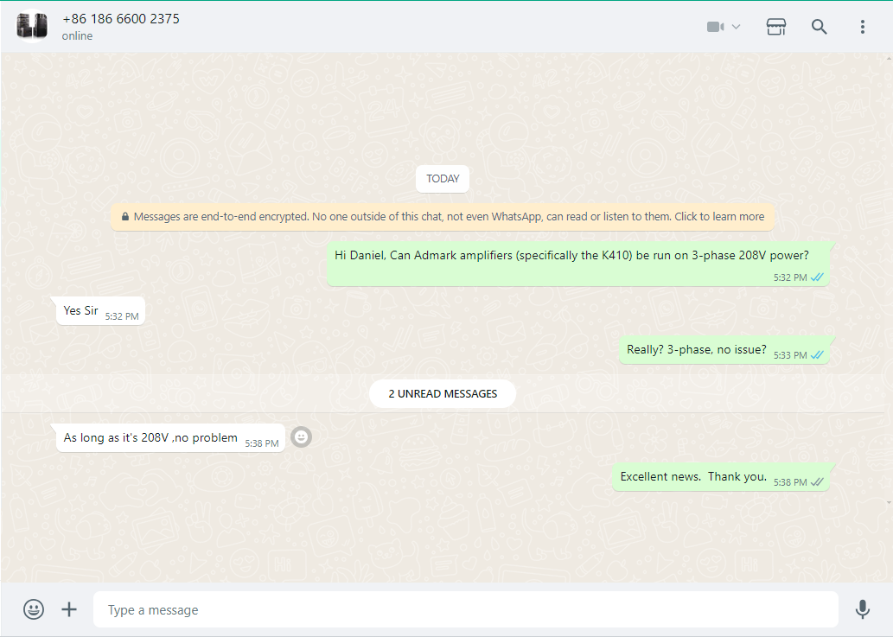Open contact info for +86 186 6600 2375
Image resolution: width=893 pixels, height=637 pixels.
(x=121, y=19)
